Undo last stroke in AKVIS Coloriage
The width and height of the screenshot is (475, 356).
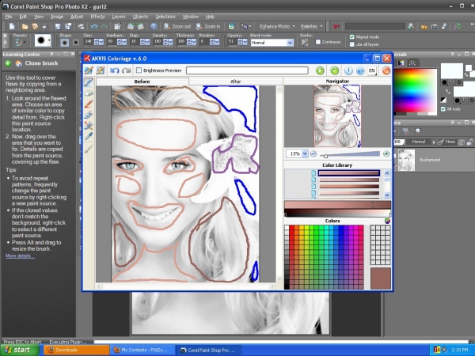coord(114,70)
